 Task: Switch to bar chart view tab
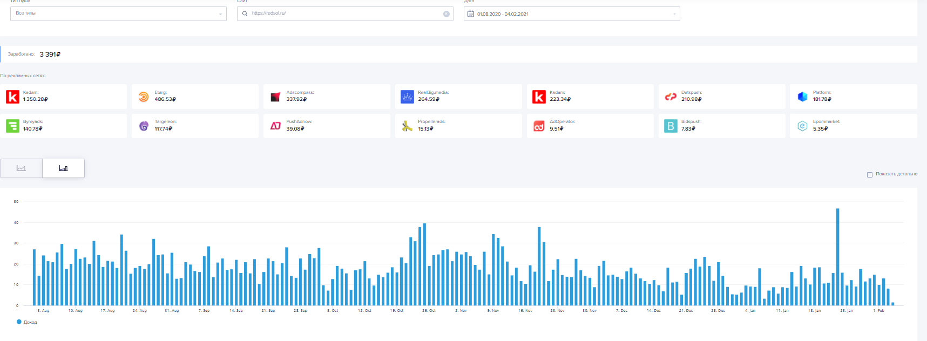click(x=63, y=168)
